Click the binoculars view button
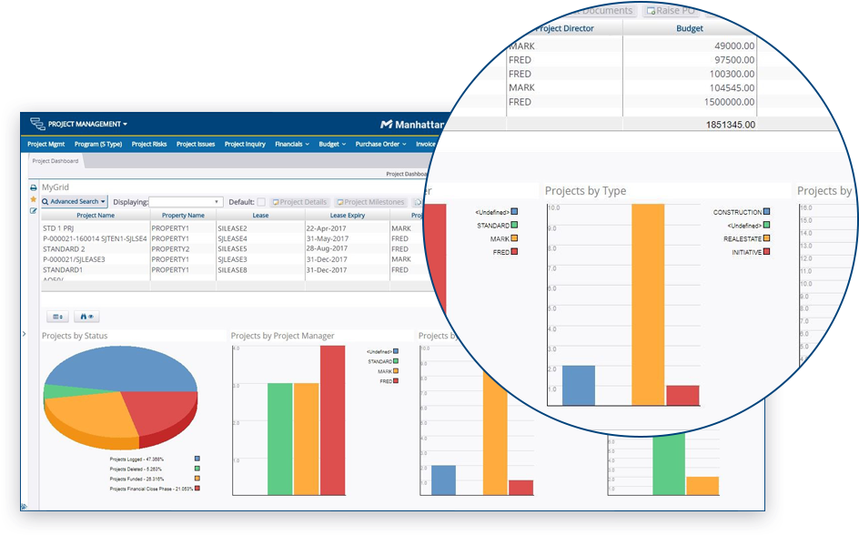This screenshot has width=859, height=535. [87, 317]
